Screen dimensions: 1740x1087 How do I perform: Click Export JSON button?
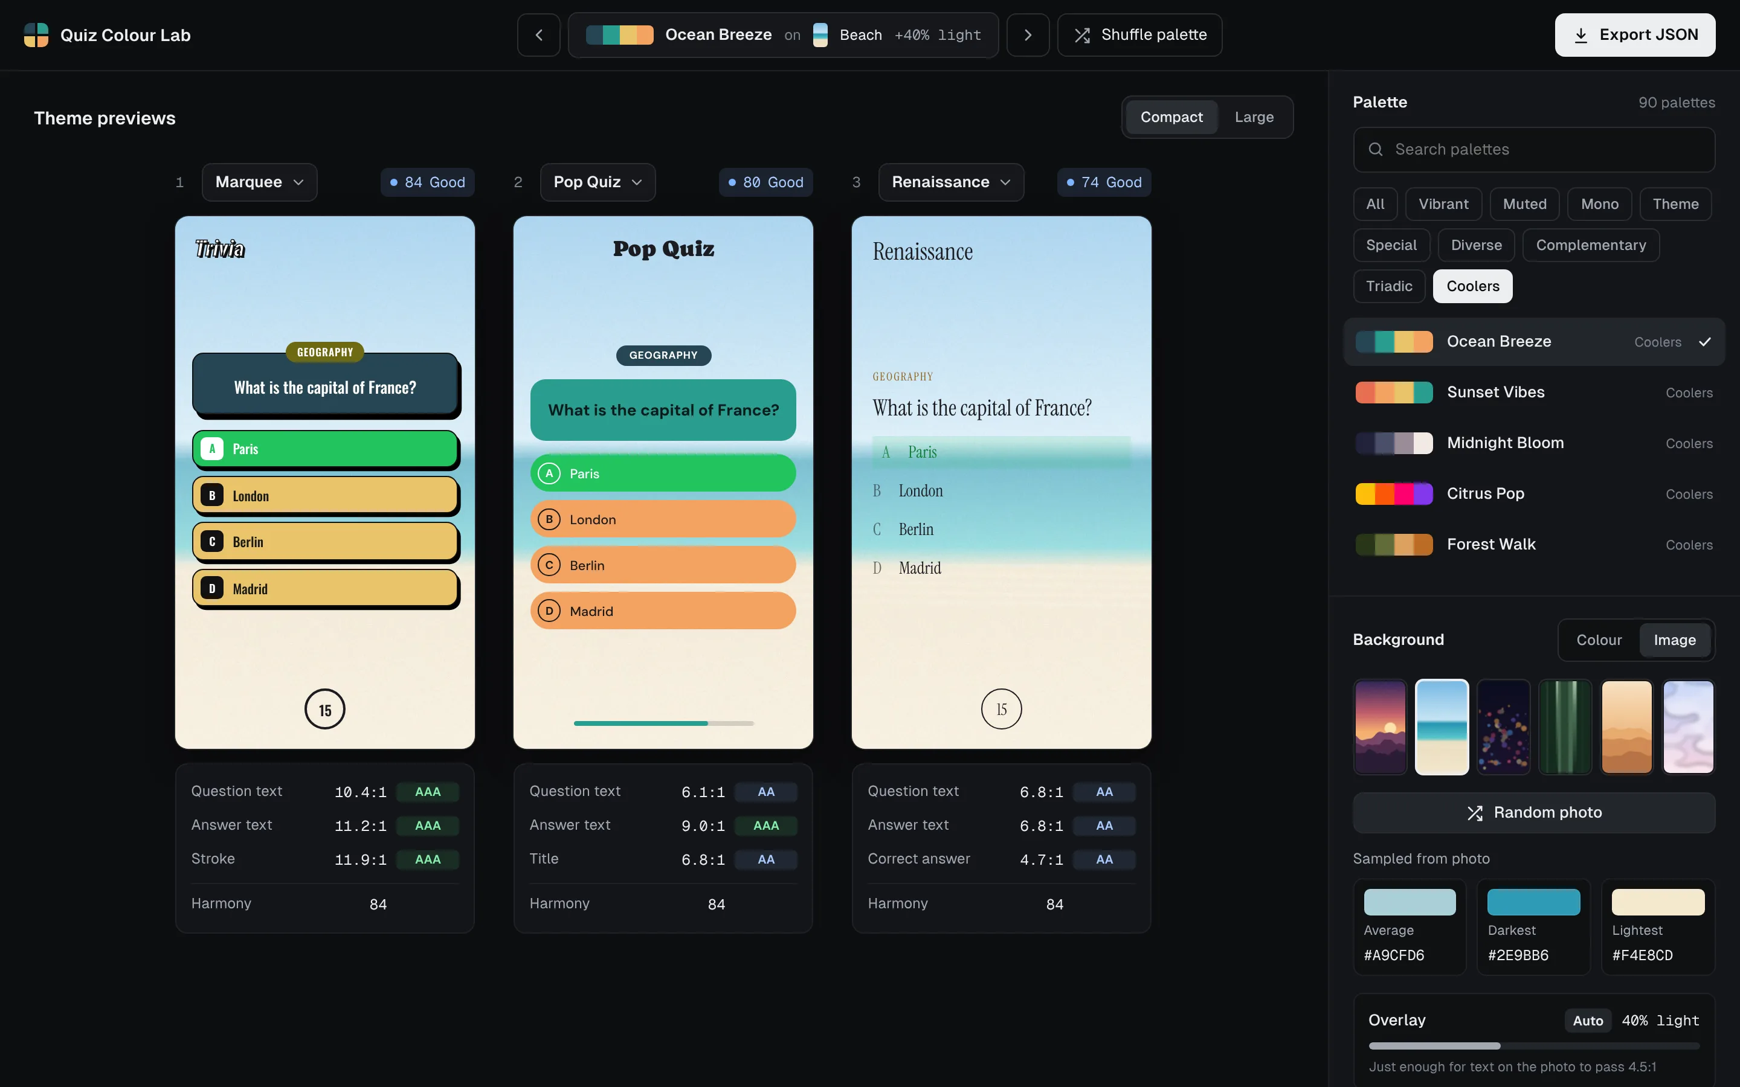coord(1635,34)
